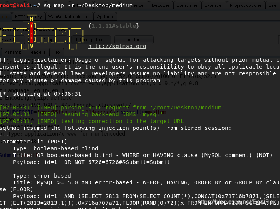Open the HTTP history tab
Viewport: 280px width, 209px height.
[x=28, y=17]
